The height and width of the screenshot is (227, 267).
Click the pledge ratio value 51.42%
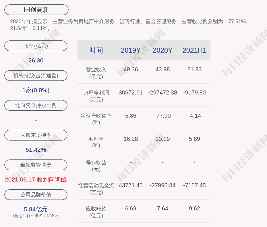(x=36, y=150)
